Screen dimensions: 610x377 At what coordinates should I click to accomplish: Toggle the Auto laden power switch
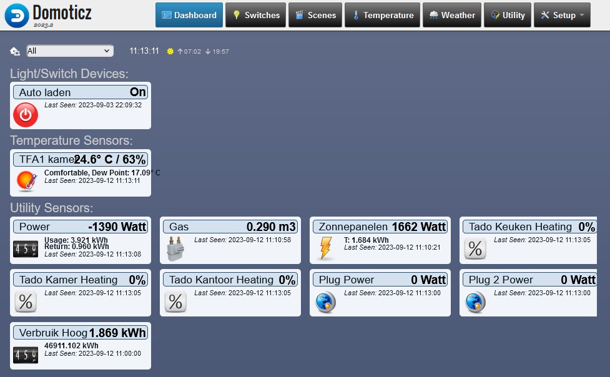coord(26,115)
